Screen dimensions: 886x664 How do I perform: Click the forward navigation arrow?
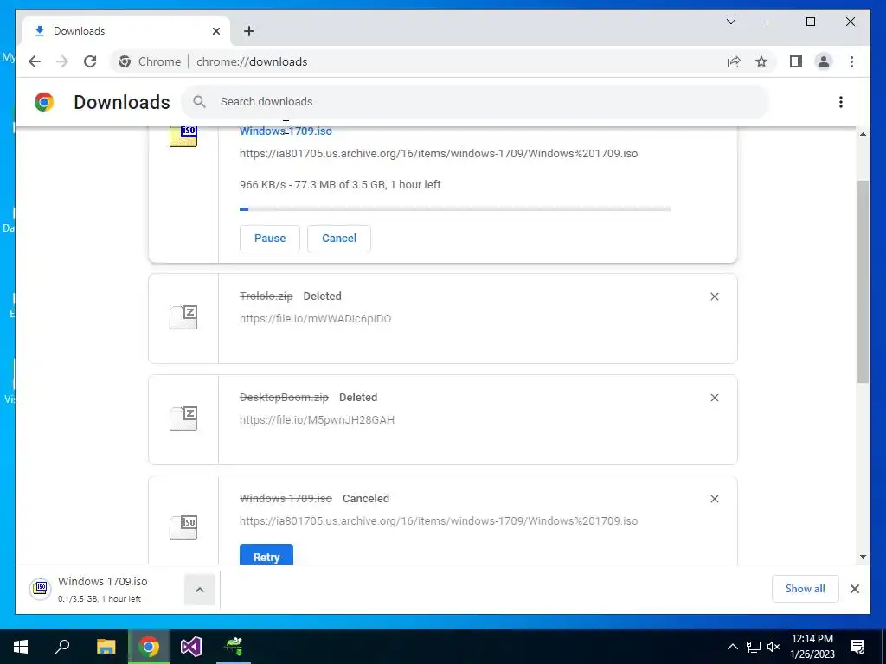click(62, 61)
